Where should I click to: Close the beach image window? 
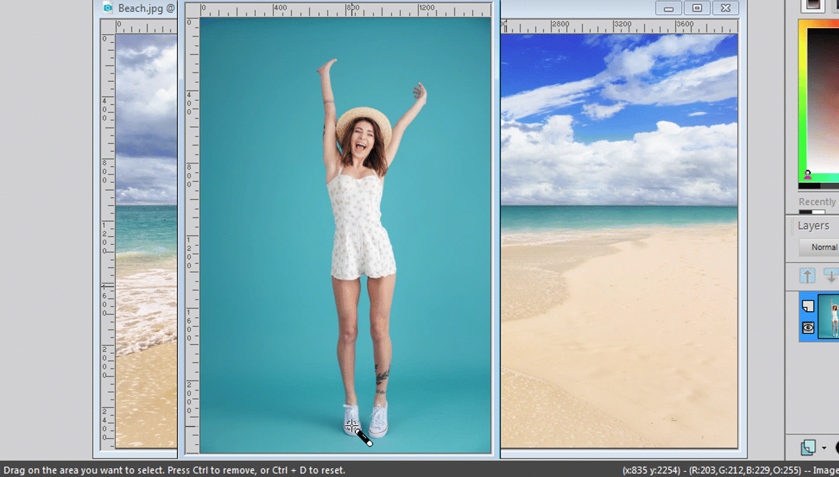point(725,8)
